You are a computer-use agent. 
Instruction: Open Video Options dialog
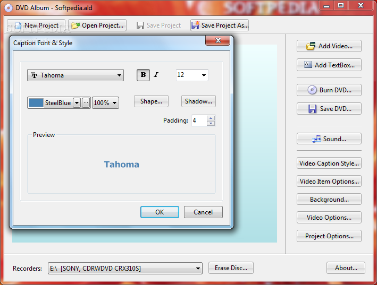click(x=329, y=218)
